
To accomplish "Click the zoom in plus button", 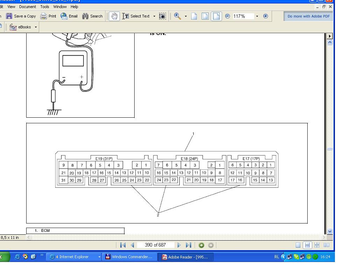I will 265,16.
